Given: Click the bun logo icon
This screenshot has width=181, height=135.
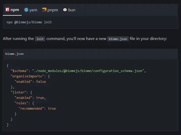Looking at the screenshot, I should pos(65,10).
